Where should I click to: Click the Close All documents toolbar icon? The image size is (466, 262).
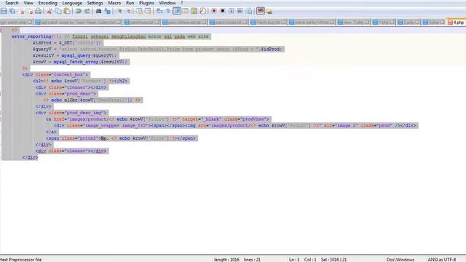(30, 12)
